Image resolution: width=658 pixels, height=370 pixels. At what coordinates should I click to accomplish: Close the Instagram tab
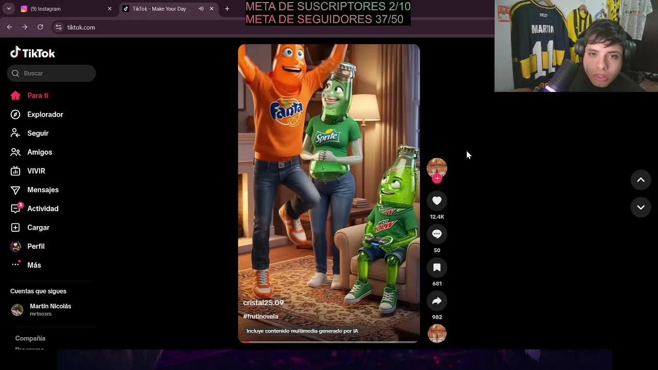[x=109, y=9]
